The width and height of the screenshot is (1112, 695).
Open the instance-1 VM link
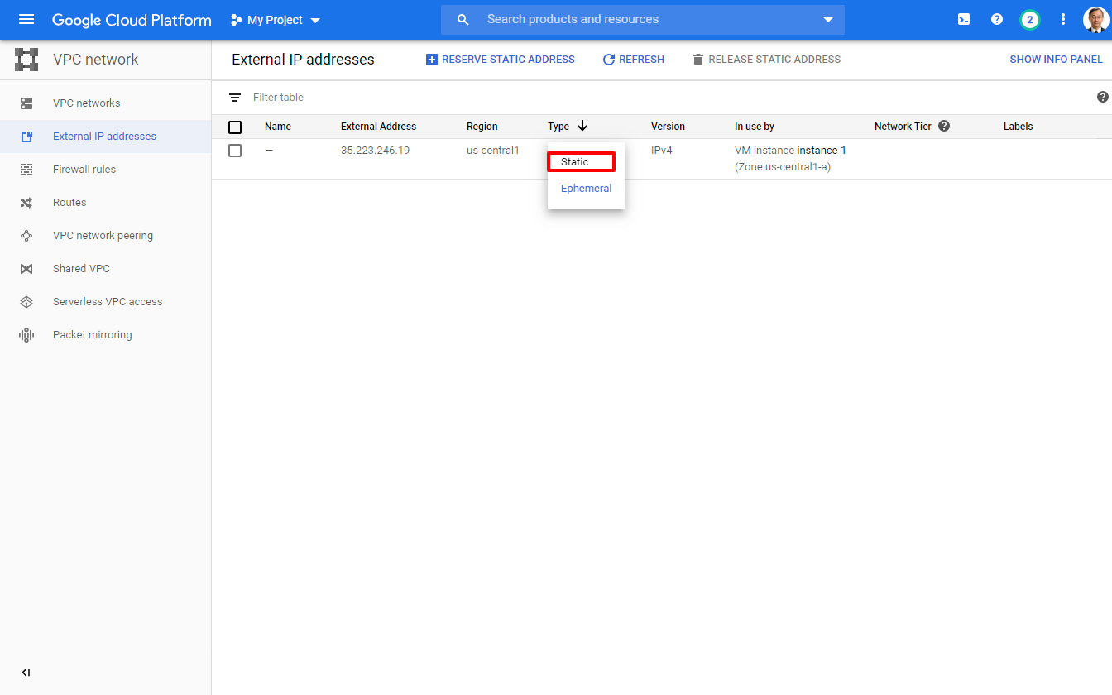pyautogui.click(x=822, y=151)
